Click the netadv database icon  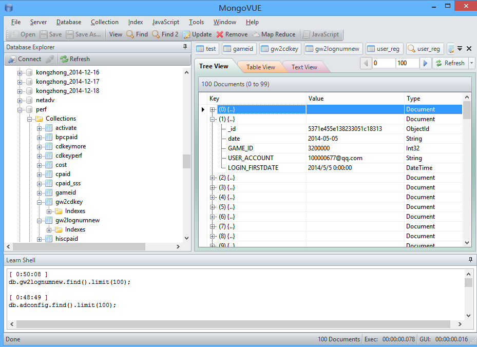pyautogui.click(x=29, y=100)
